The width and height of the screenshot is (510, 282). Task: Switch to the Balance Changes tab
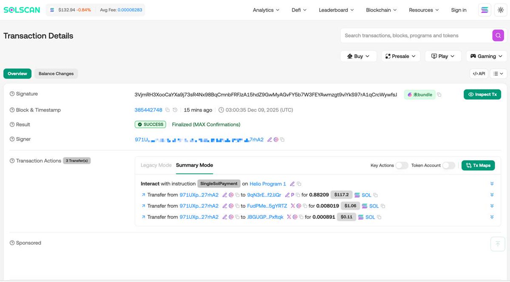pyautogui.click(x=56, y=74)
